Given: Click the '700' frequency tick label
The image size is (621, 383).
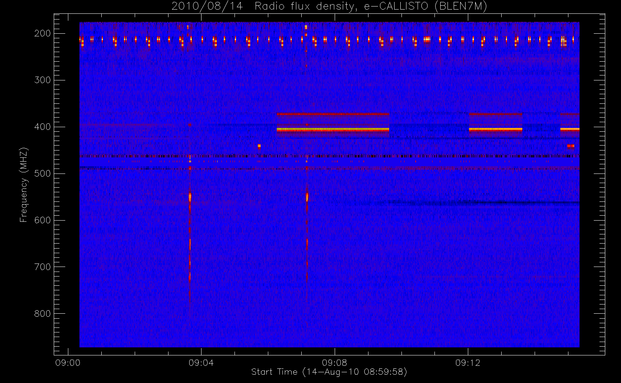Looking at the screenshot, I should coord(43,267).
